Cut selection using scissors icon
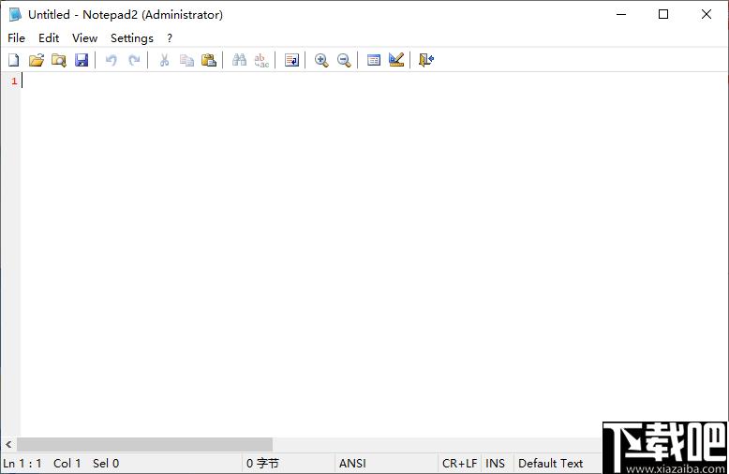This screenshot has width=729, height=474. [x=164, y=60]
